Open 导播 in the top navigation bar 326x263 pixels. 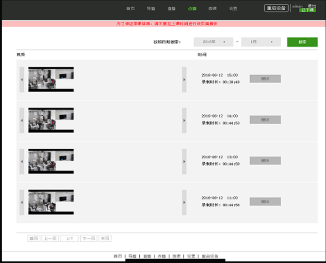click(x=151, y=8)
